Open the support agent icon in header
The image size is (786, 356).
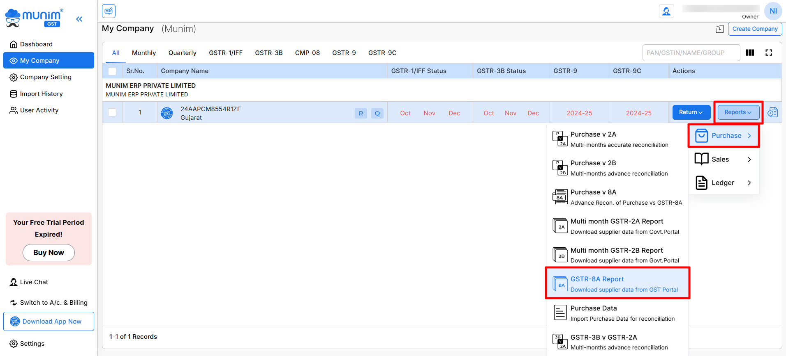point(666,11)
